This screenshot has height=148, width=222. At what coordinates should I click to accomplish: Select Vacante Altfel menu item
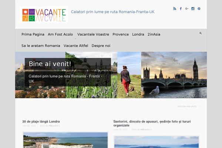coord(76,46)
